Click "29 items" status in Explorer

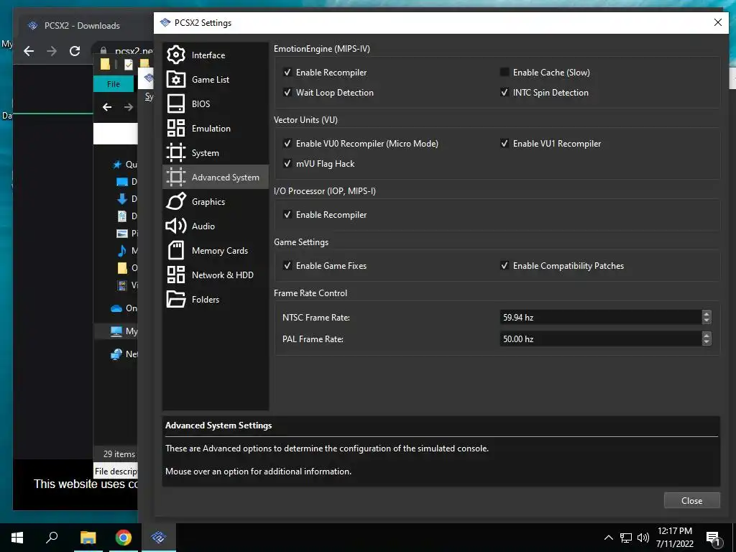point(119,454)
